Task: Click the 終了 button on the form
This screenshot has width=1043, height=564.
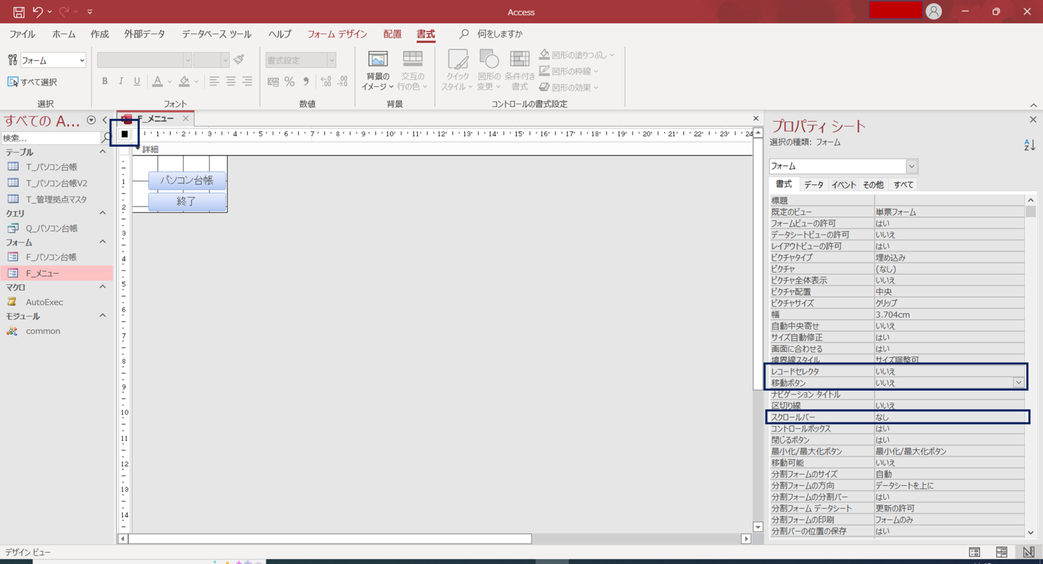Action: click(186, 201)
